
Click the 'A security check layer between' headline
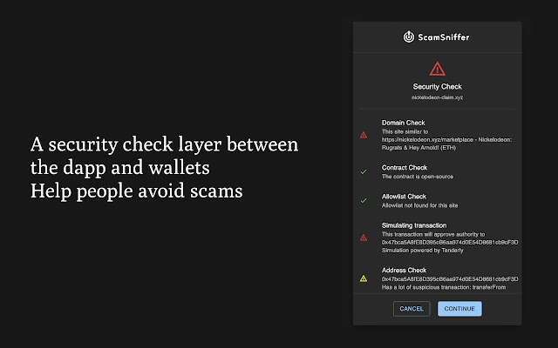tap(164, 145)
